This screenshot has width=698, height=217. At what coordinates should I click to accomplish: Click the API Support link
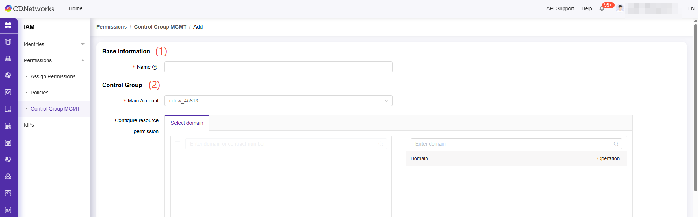[560, 8]
